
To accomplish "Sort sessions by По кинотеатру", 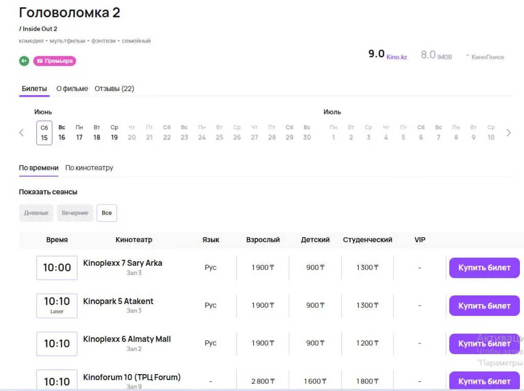I will pyautogui.click(x=89, y=168).
